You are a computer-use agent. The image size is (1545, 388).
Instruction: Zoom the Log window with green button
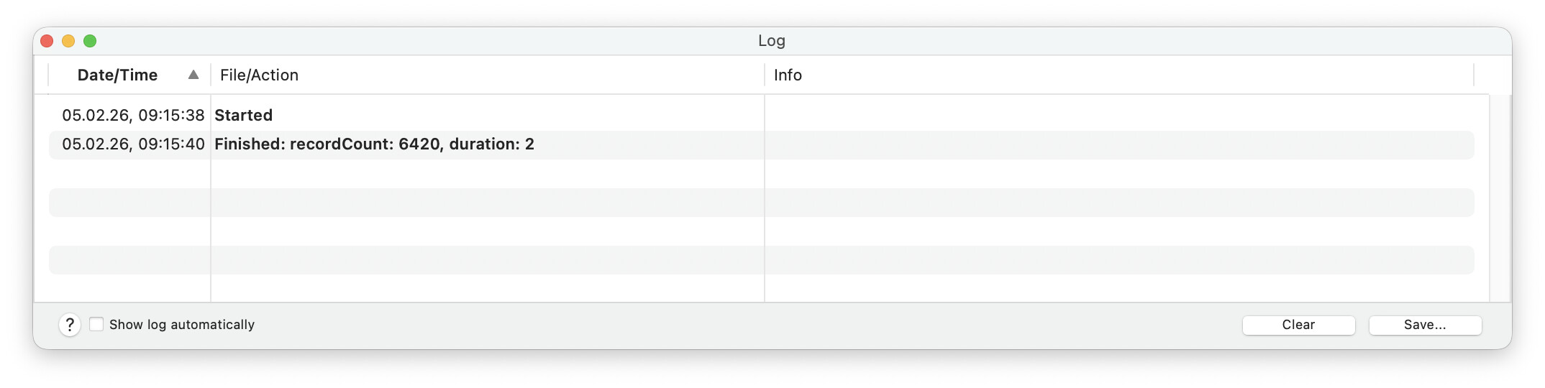[90, 41]
